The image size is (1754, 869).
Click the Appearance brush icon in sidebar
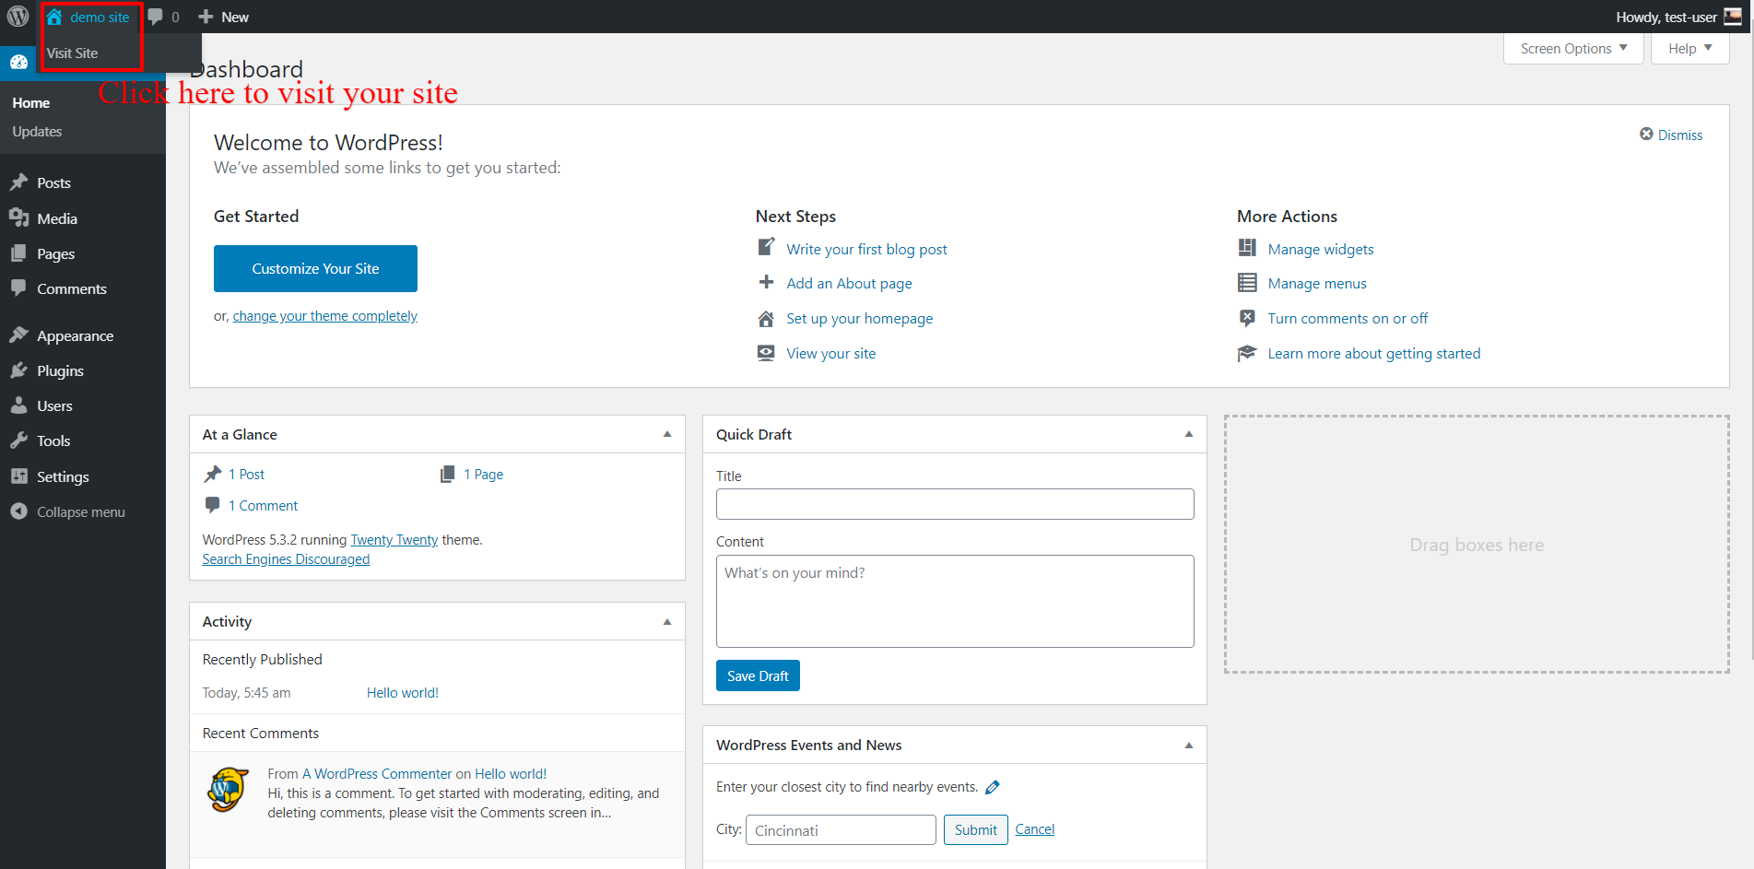(x=18, y=335)
